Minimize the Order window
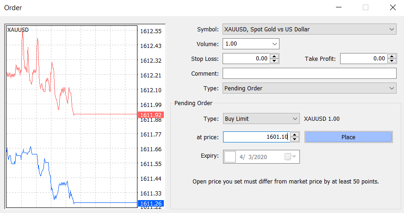 339,7
